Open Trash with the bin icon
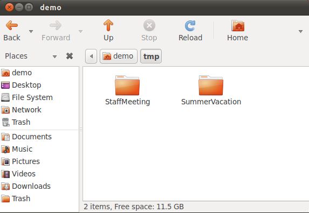 click(39, 123)
